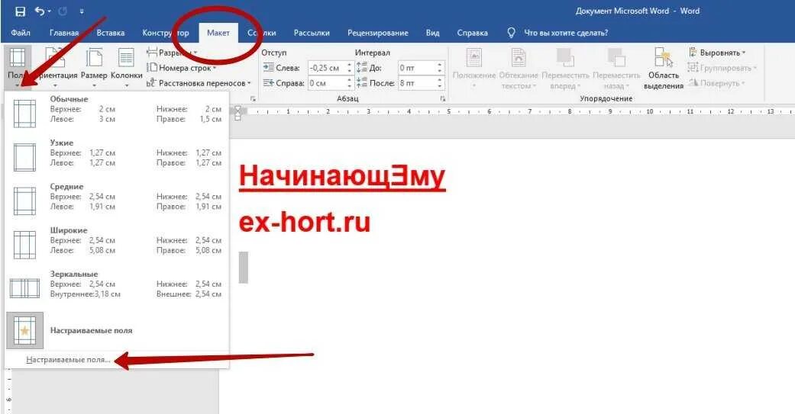The height and width of the screenshot is (414, 795).
Task: Open the Файл tab
Action: pos(21,33)
